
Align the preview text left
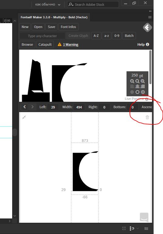(132, 87)
